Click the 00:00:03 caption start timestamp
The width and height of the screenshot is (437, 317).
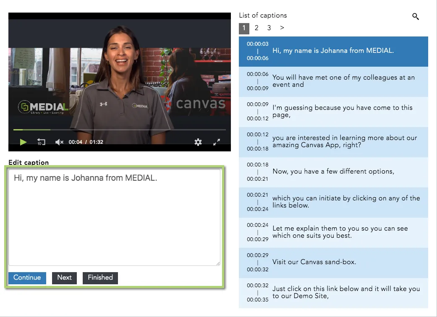[257, 44]
